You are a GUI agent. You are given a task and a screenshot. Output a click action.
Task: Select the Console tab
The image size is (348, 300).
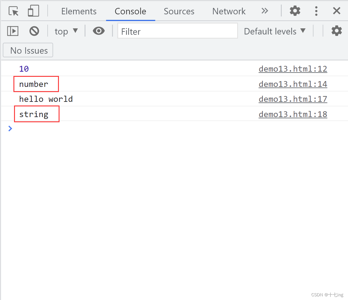131,11
